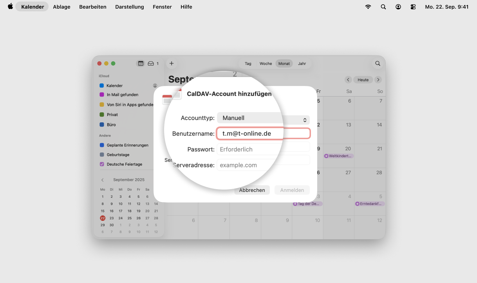The height and width of the screenshot is (283, 477).
Task: Click the search magnifier in Calendar toolbar
Action: (x=378, y=63)
